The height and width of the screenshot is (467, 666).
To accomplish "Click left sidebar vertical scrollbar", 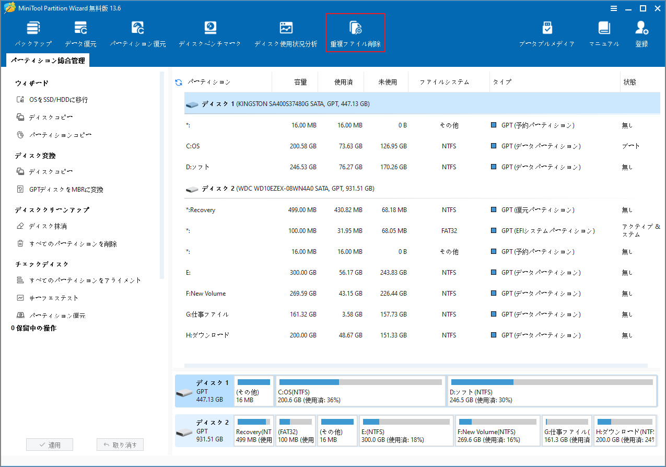I will pyautogui.click(x=162, y=175).
